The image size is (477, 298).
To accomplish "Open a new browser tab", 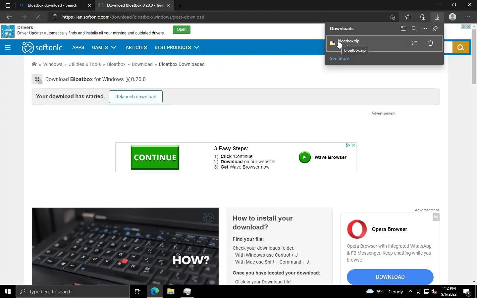I will 180,5.
